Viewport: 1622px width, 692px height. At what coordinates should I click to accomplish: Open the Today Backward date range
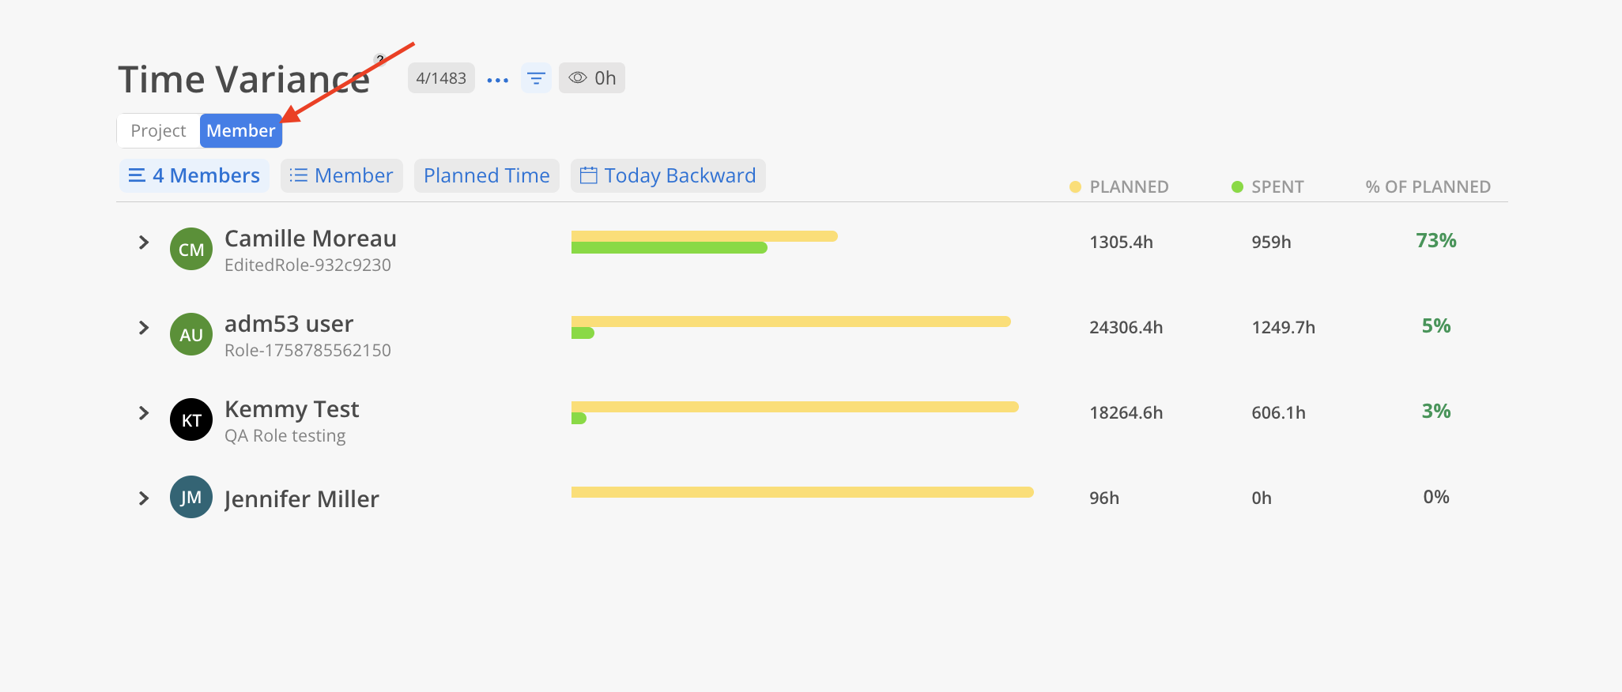(668, 175)
